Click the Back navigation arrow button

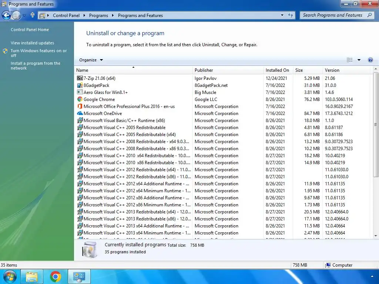point(7,16)
